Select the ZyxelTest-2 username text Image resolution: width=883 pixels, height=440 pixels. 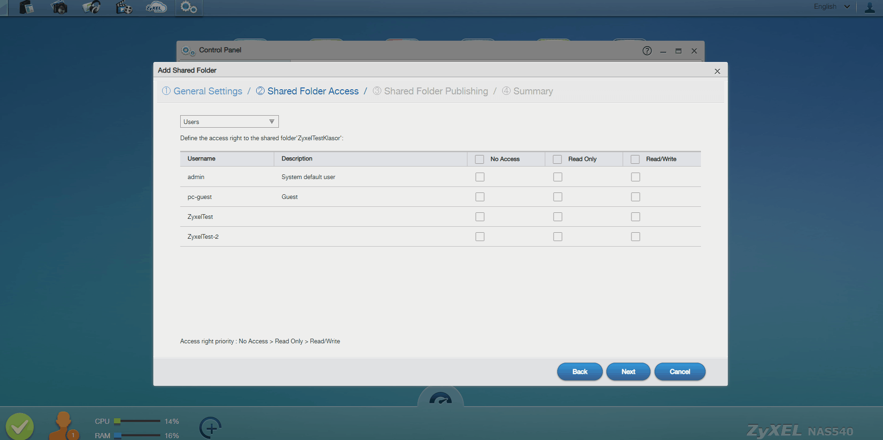(x=203, y=237)
